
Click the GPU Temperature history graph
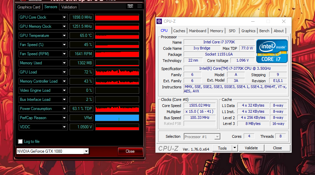click(x=117, y=36)
